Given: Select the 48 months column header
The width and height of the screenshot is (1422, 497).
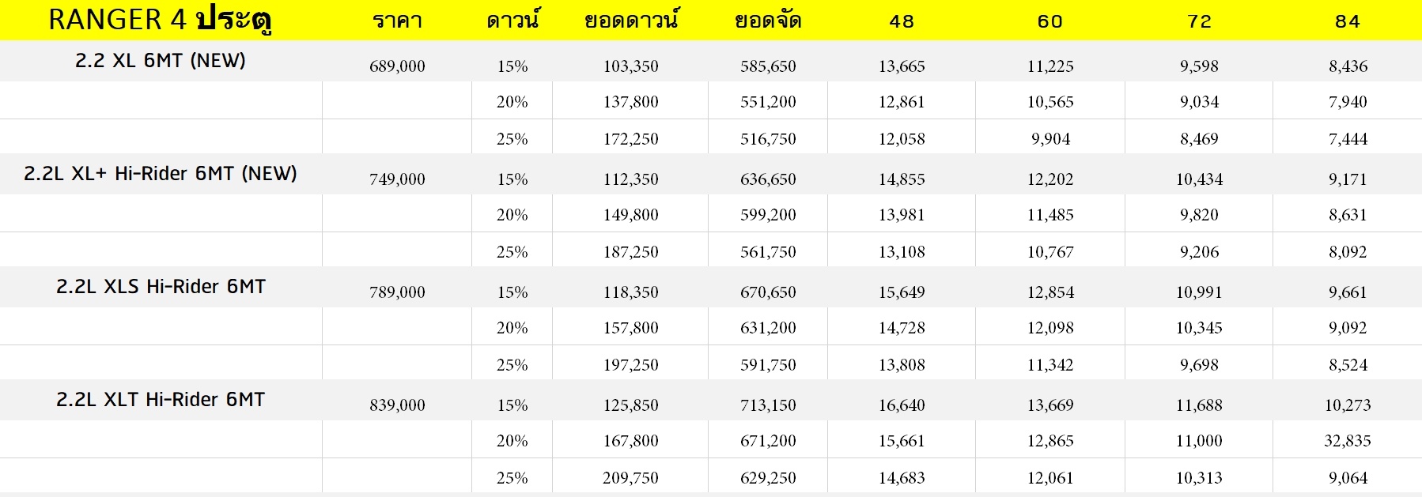Looking at the screenshot, I should pos(902,21).
